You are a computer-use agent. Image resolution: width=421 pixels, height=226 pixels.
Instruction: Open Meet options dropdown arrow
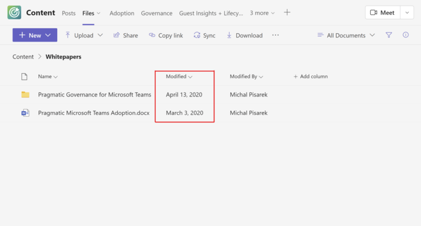point(407,12)
